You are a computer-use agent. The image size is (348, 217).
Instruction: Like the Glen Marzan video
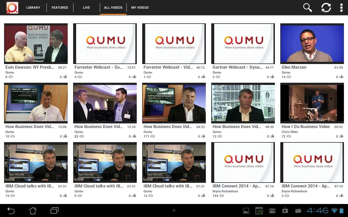[341, 77]
